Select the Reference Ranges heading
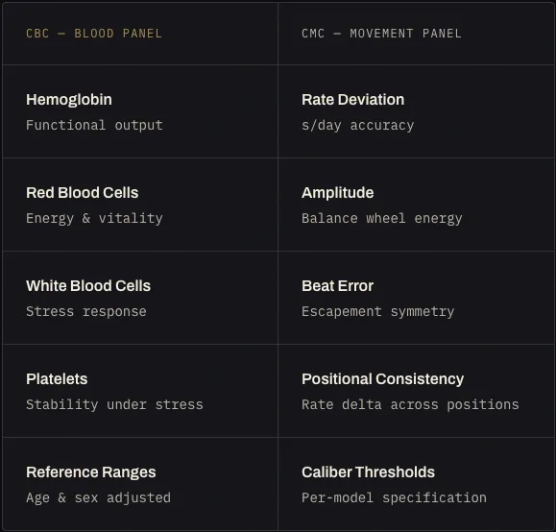 tap(91, 472)
